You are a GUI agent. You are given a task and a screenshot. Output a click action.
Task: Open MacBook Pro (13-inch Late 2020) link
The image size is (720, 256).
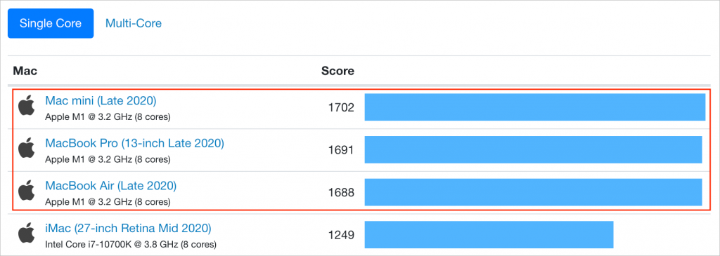[134, 143]
